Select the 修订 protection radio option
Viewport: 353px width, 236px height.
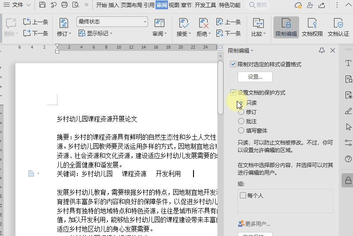[241, 112]
